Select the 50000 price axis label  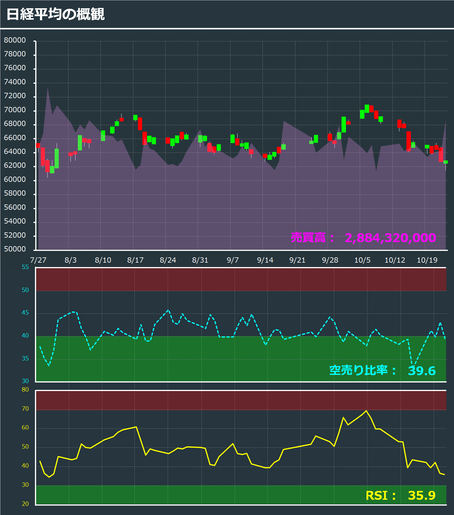tap(15, 249)
